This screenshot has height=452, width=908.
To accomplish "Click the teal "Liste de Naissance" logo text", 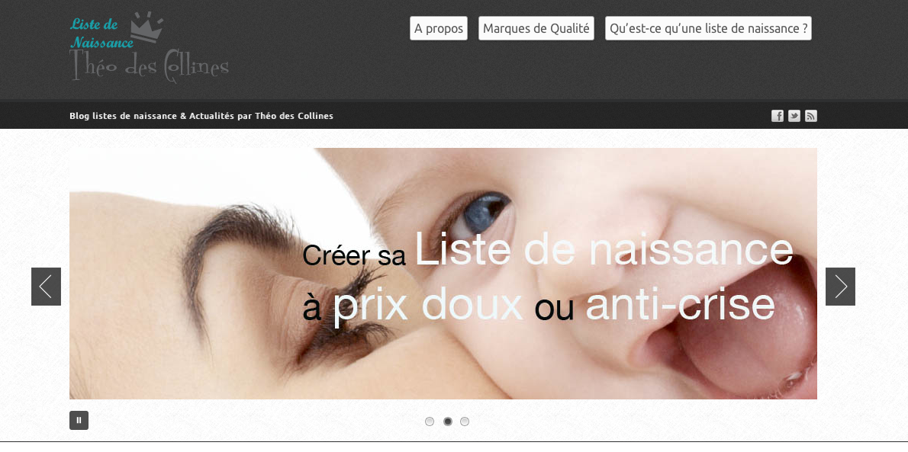I will [x=101, y=33].
